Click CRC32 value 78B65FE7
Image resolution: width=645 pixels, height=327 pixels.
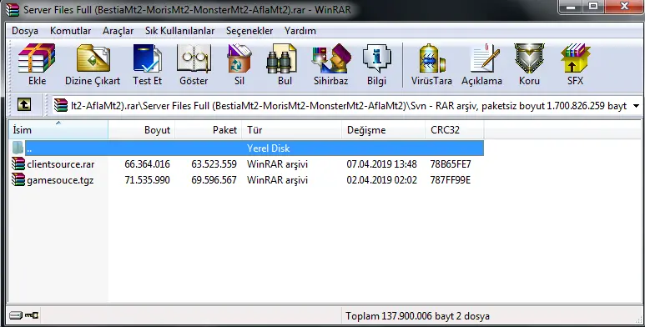coord(451,164)
